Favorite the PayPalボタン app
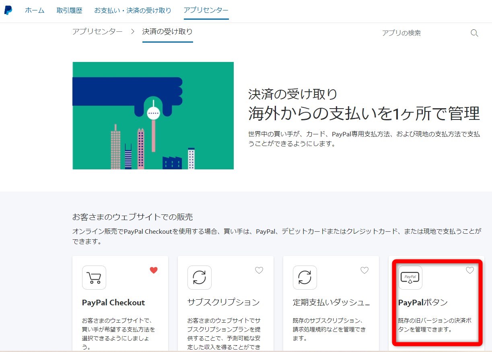The height and width of the screenshot is (352, 492). [x=469, y=270]
